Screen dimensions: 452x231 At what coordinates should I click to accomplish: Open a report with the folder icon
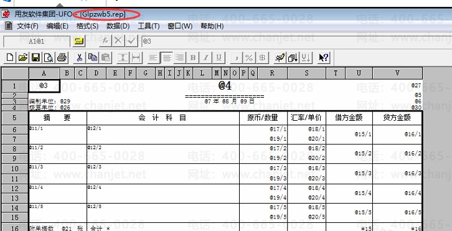pos(23,57)
